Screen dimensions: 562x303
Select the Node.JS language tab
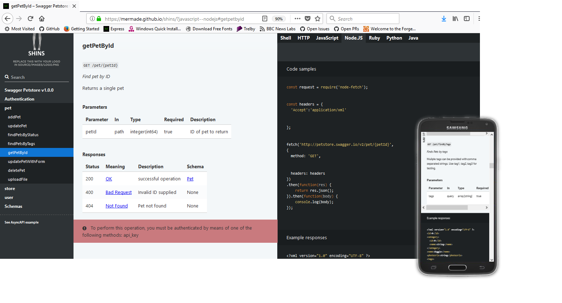pos(354,38)
